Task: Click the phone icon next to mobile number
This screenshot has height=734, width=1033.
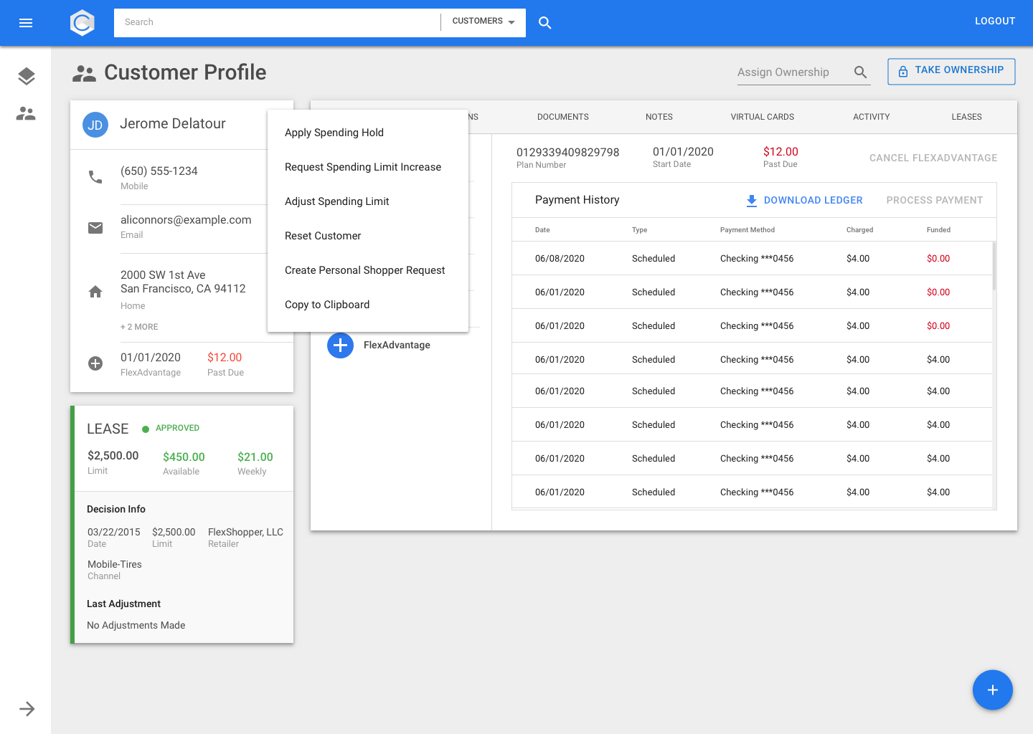Action: coord(95,177)
